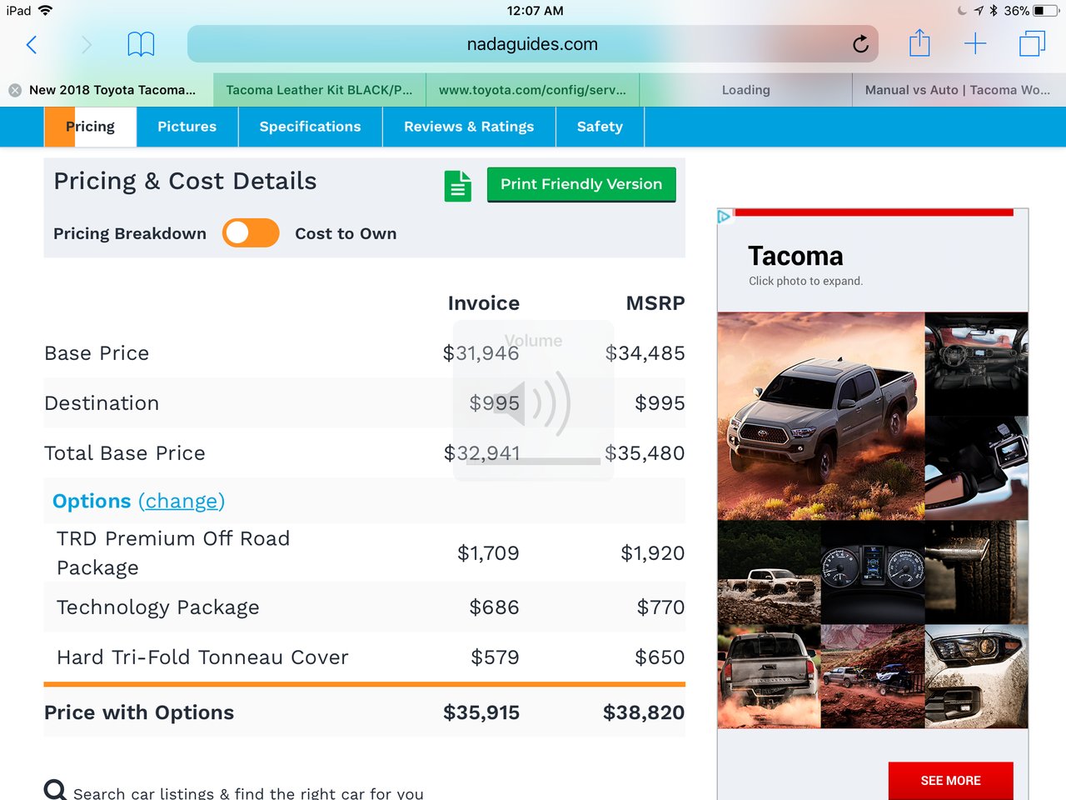1066x800 pixels.
Task: Expand the truck towing trailer photo
Action: (x=873, y=677)
